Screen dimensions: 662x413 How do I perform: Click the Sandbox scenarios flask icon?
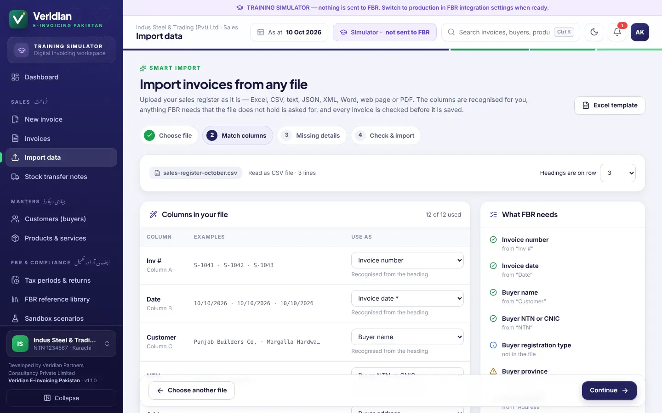(x=15, y=318)
